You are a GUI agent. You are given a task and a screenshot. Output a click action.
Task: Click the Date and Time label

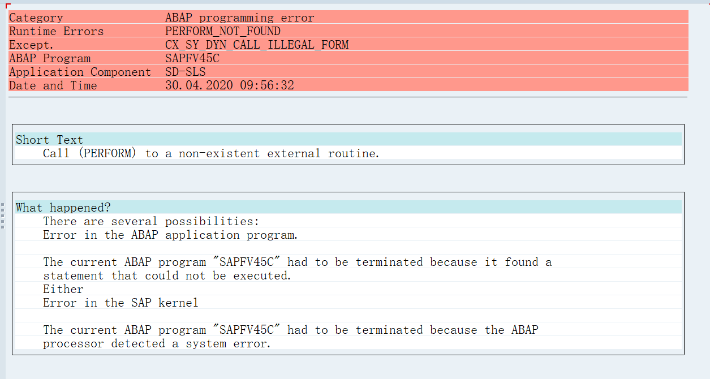tap(53, 85)
